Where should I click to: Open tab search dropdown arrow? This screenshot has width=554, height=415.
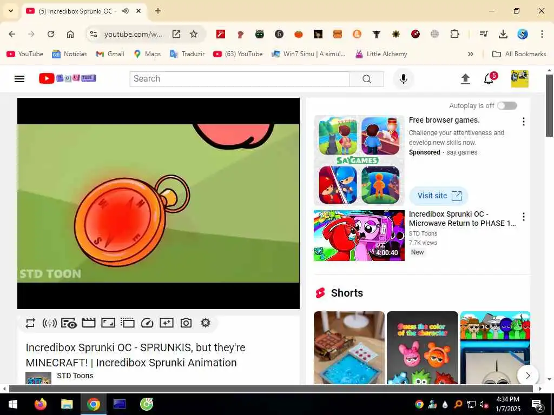(11, 11)
